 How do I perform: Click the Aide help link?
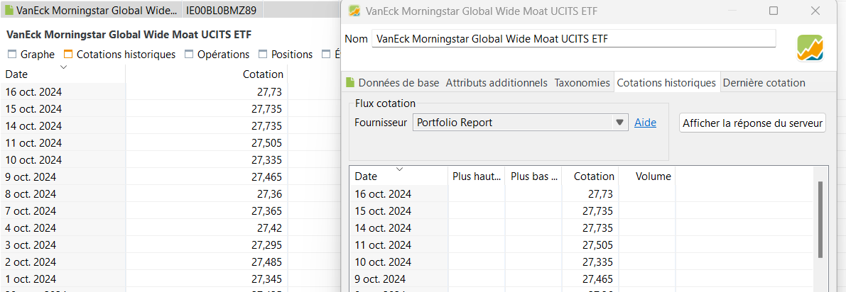[x=645, y=123]
